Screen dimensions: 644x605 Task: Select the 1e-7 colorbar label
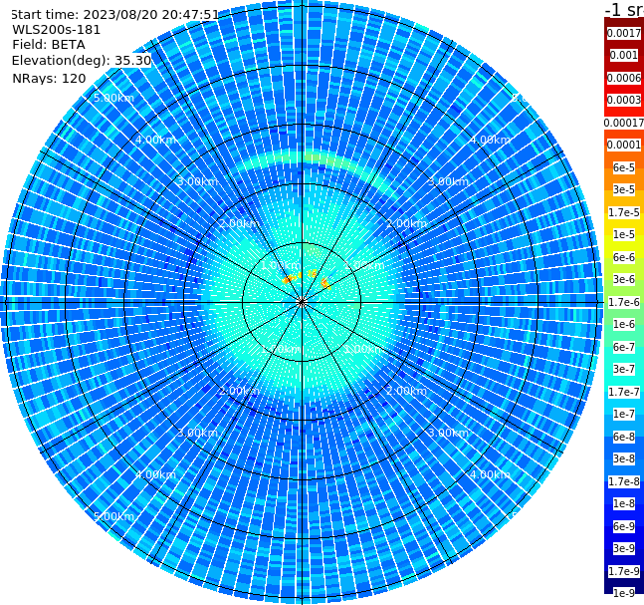pos(624,414)
